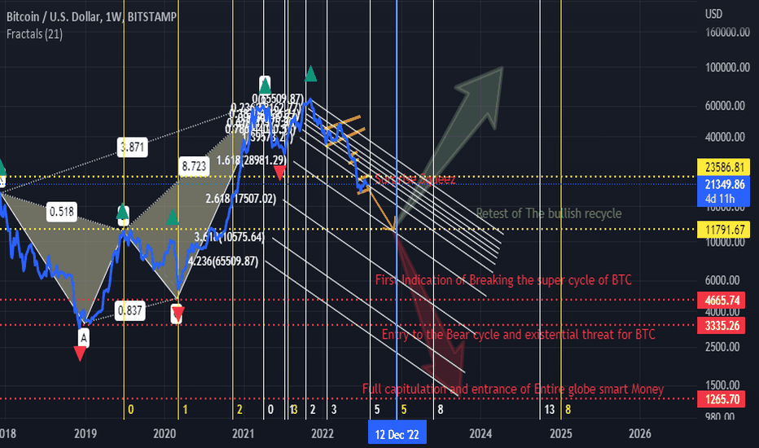Click the green up fractal marker above the late-2021 peak
Viewport: 759px width, 448px height.
point(311,73)
